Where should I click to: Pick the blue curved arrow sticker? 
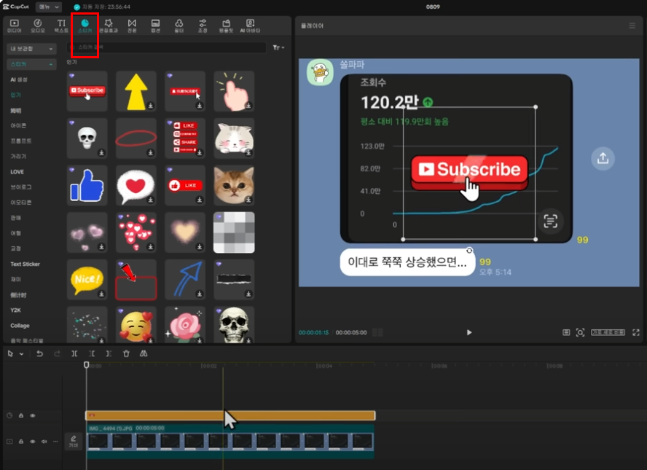[185, 279]
